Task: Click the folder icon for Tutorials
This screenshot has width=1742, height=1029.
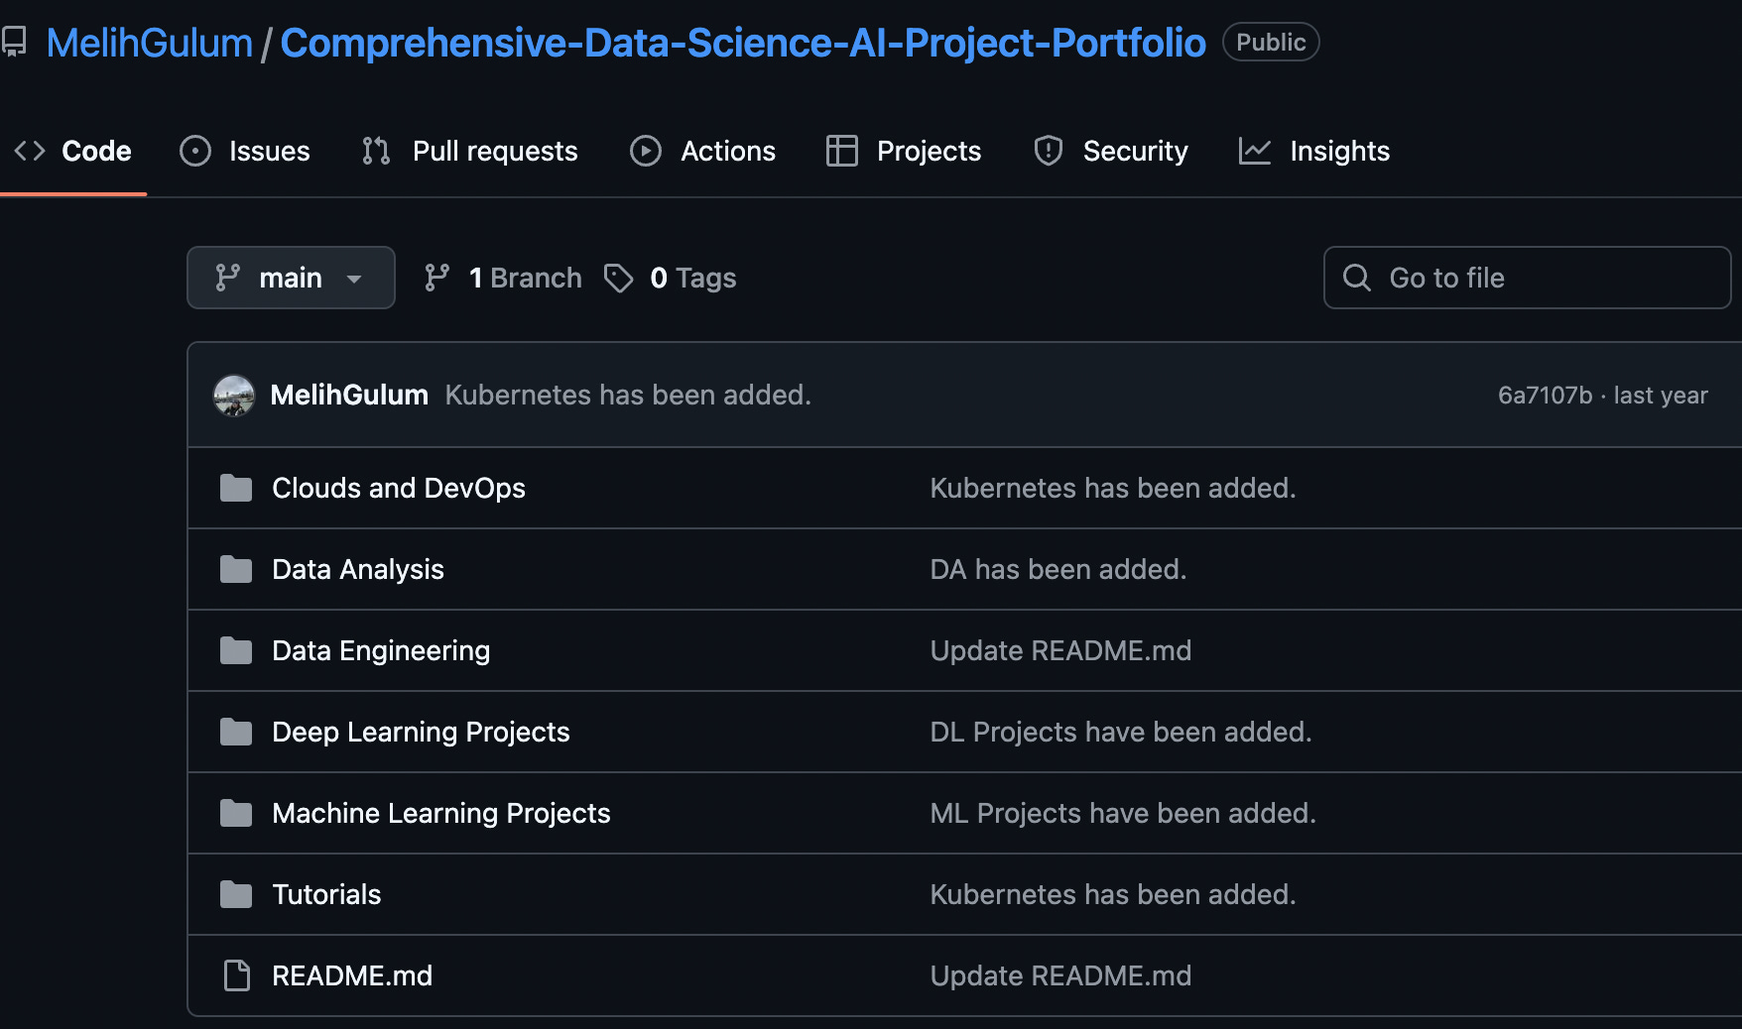Action: tap(236, 894)
